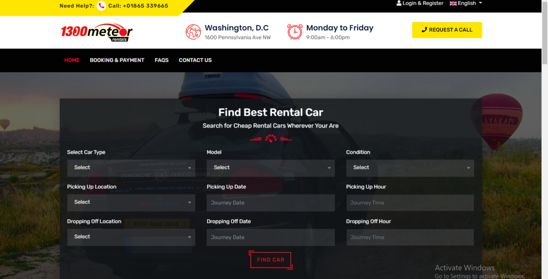
Task: Click the red speedometer divider icon
Action: (271, 138)
